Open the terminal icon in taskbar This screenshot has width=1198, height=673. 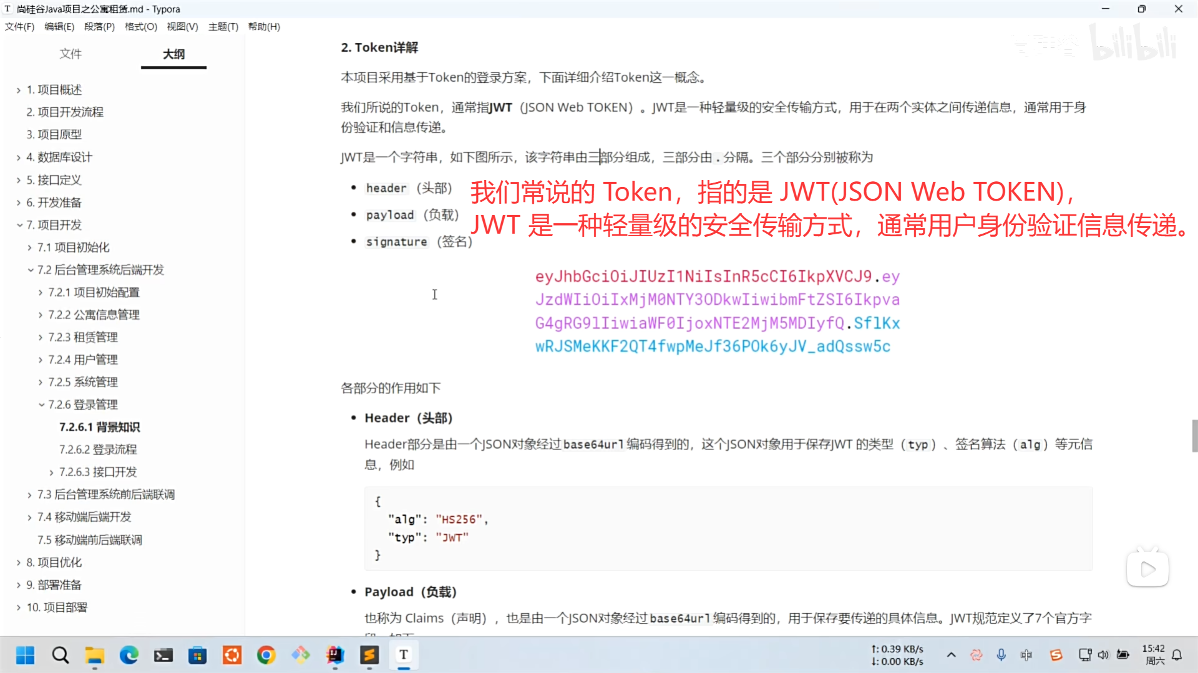pyautogui.click(x=163, y=655)
